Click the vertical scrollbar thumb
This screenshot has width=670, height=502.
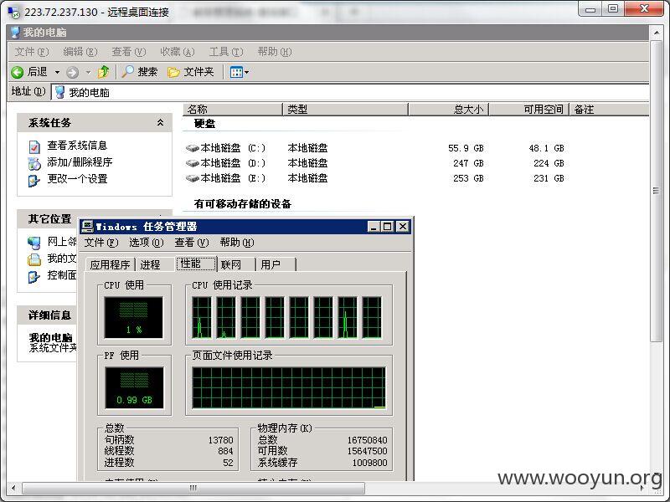pos(656,191)
